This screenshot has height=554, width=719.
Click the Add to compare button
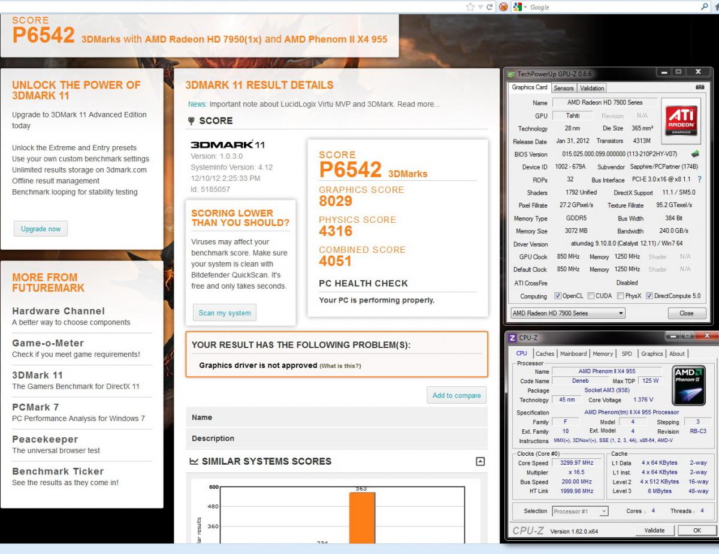click(x=457, y=395)
